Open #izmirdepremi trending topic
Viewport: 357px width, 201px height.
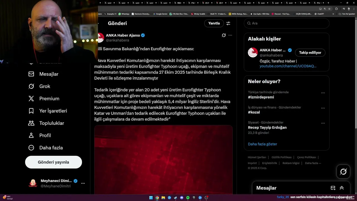click(x=261, y=97)
